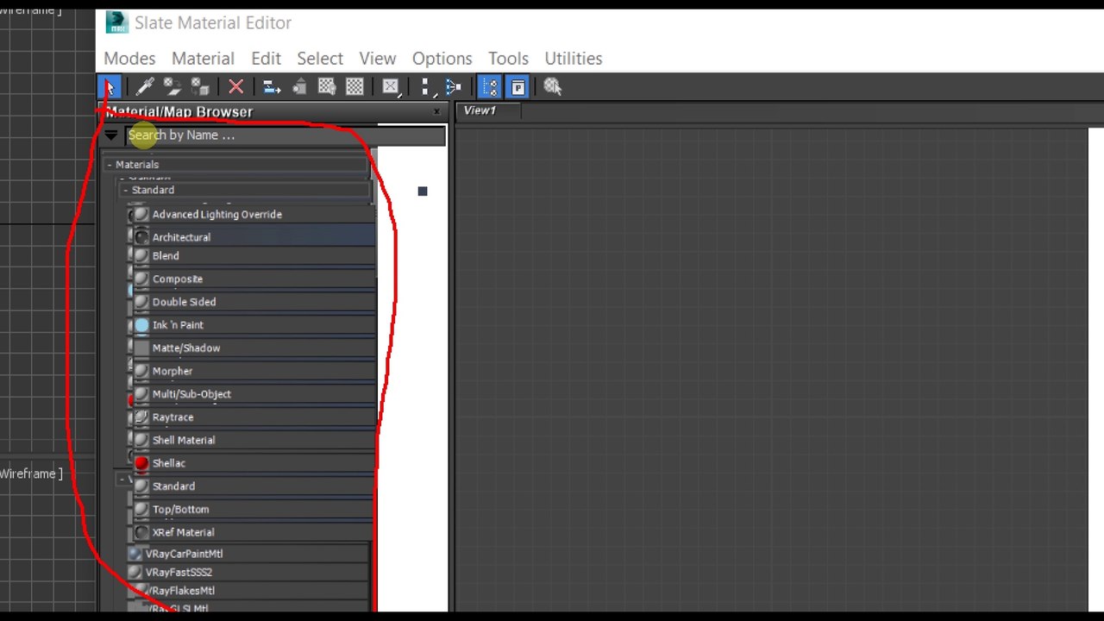The width and height of the screenshot is (1104, 621).
Task: Click Put Material to Scene icon
Action: pyautogui.click(x=172, y=87)
